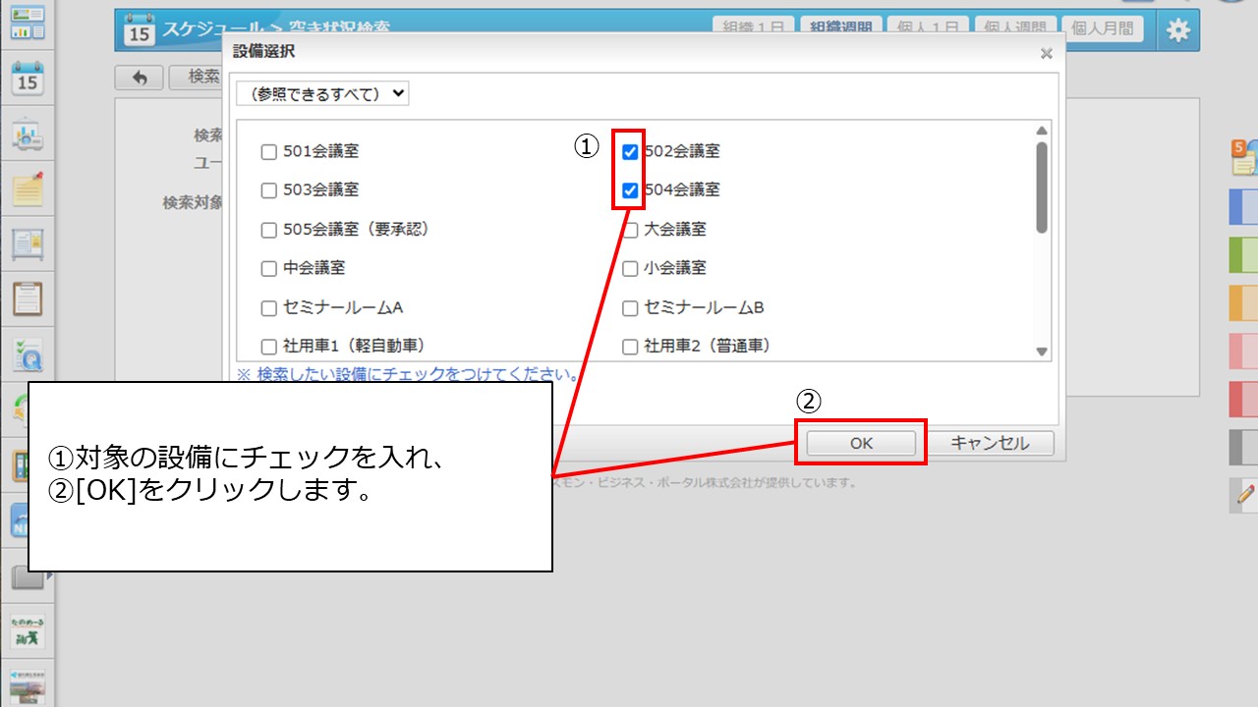The width and height of the screenshot is (1258, 707).
Task: Check the 505会議室（要承認） checkbox
Action: click(268, 230)
